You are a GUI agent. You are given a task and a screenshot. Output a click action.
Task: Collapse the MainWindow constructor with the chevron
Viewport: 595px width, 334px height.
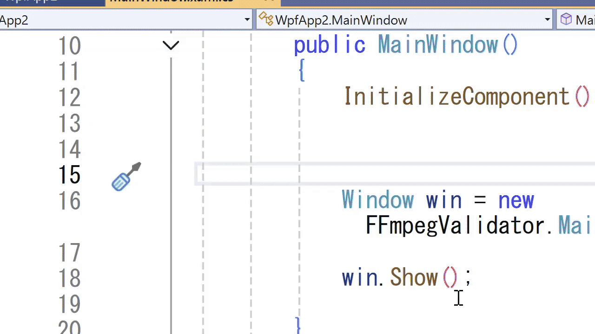point(171,45)
